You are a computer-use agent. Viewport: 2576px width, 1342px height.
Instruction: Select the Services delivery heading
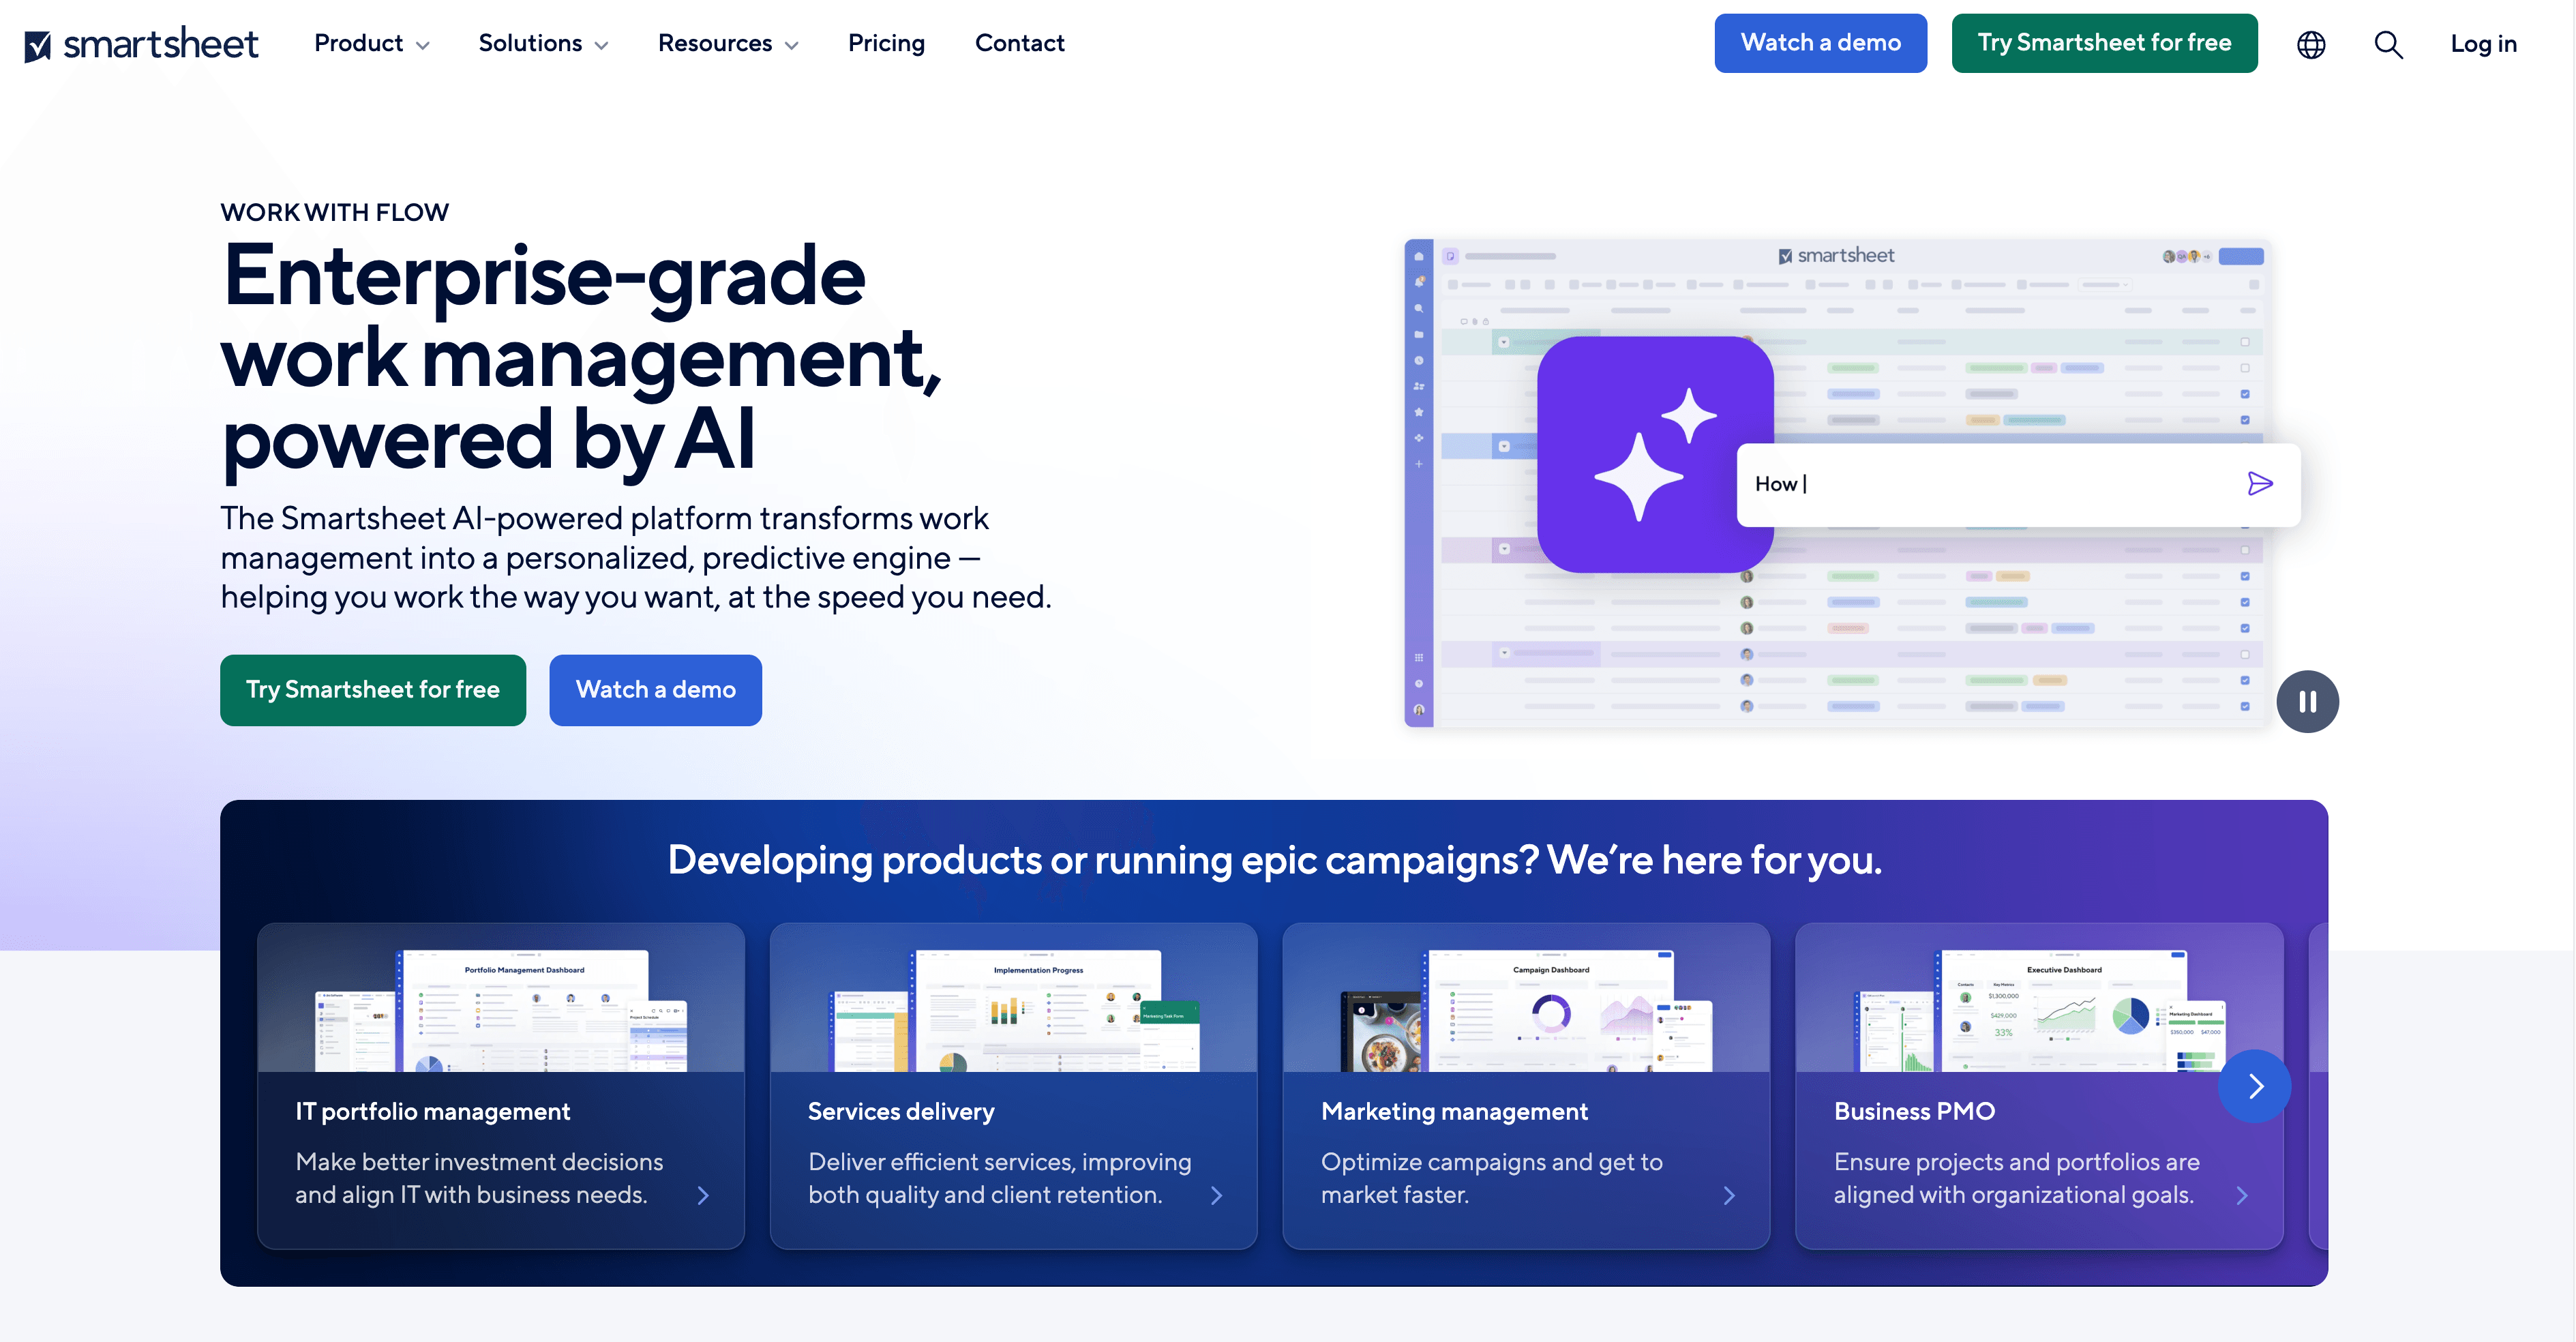(x=901, y=1112)
